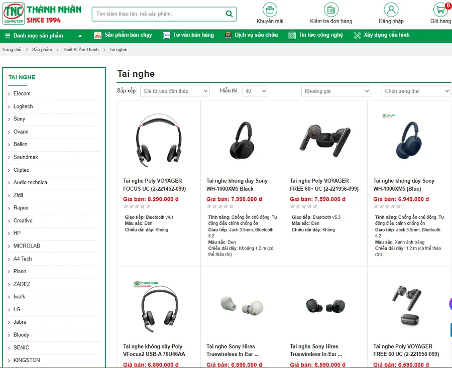Screen dimensions: 452x368
Task: Open the Hiển thị 40 dropdown
Action: point(255,91)
